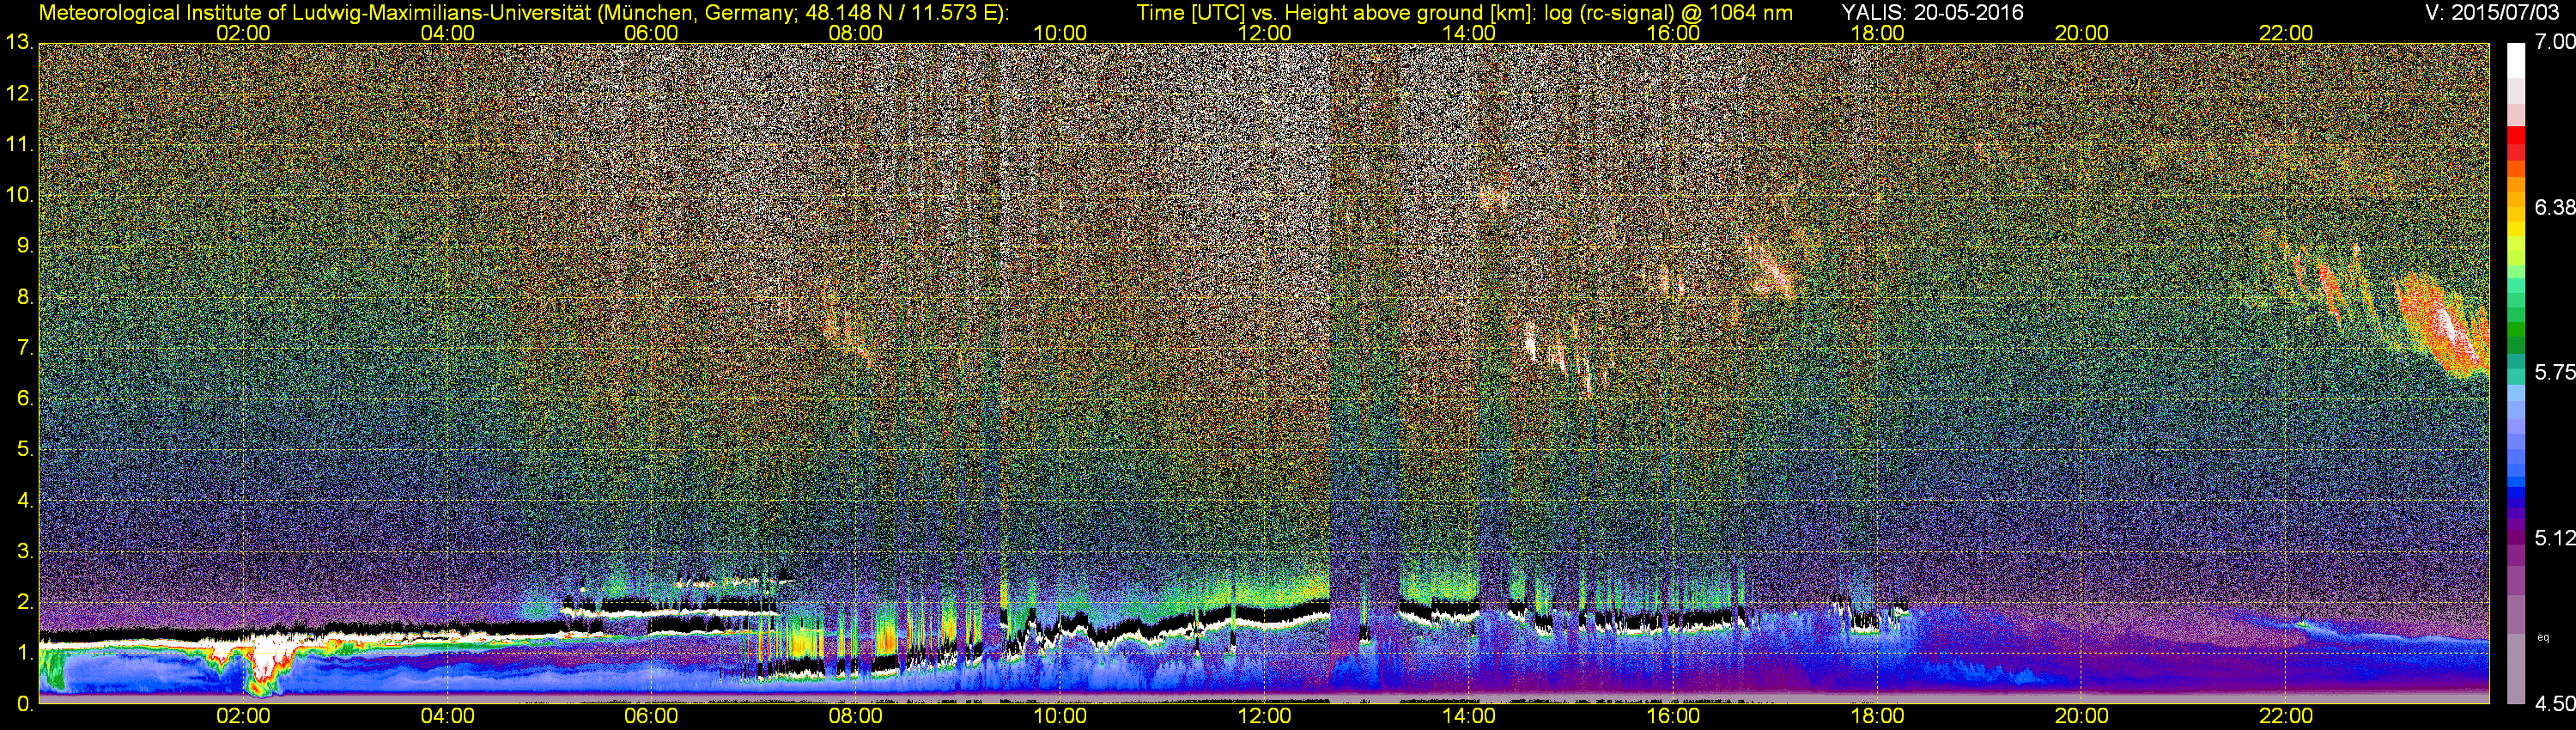Click the 3 km height axis label
The image size is (2576, 730).
tap(25, 551)
